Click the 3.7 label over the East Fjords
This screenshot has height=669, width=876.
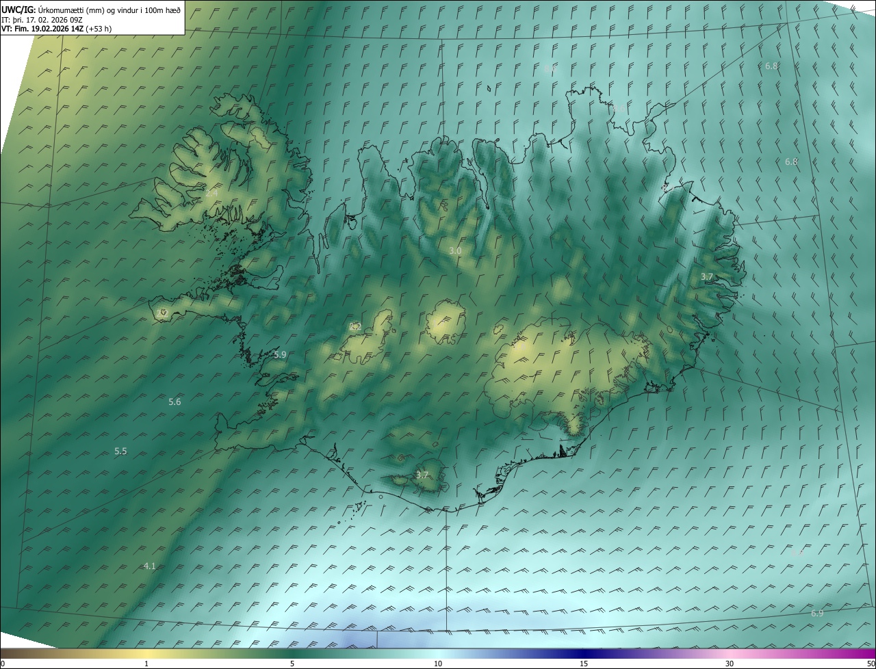point(707,277)
